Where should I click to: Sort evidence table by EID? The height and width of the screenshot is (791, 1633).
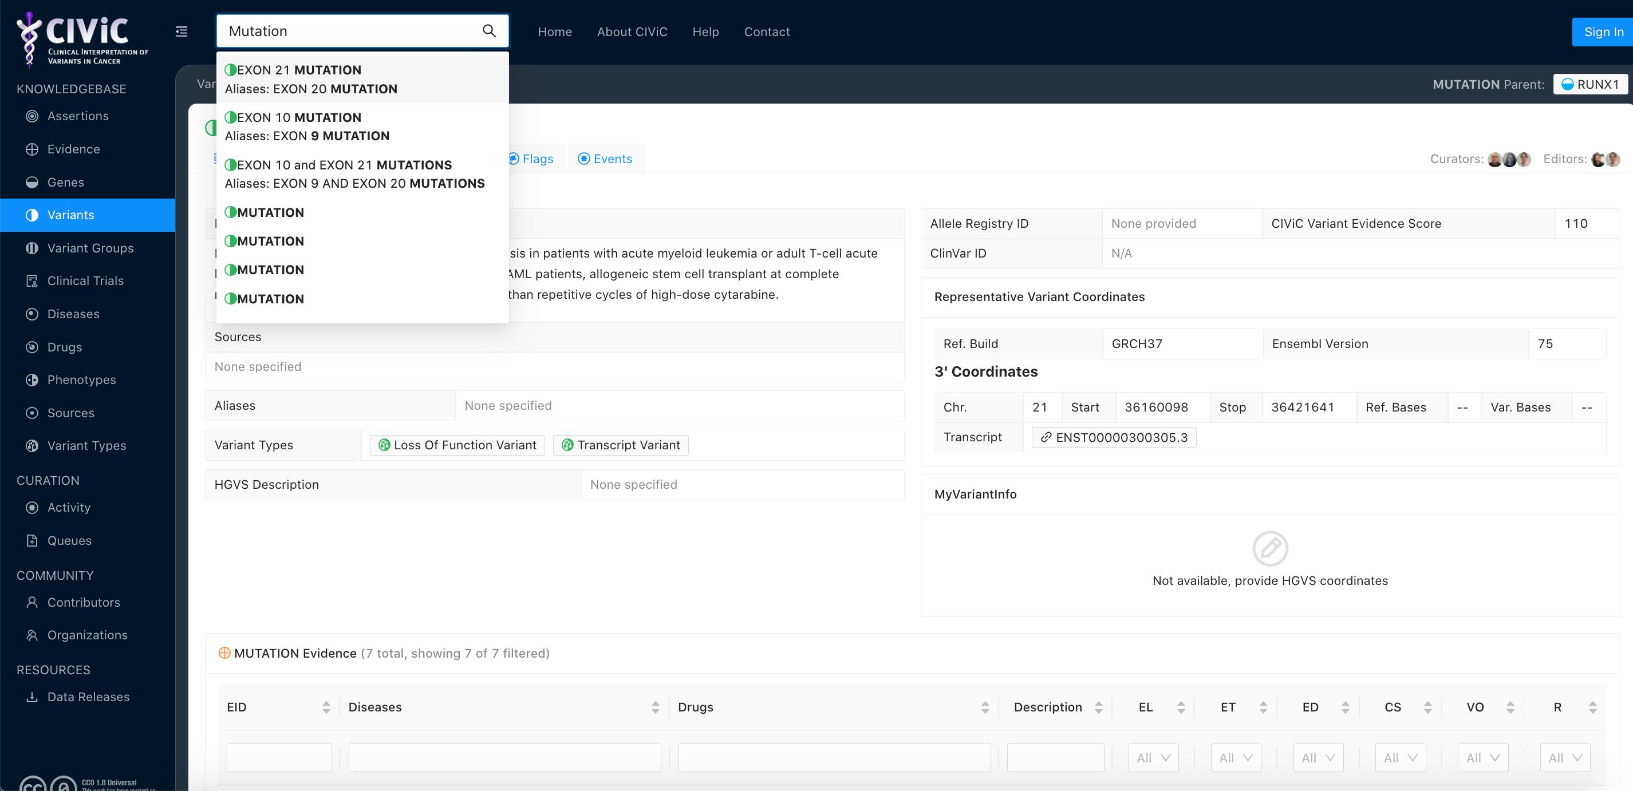[326, 707]
